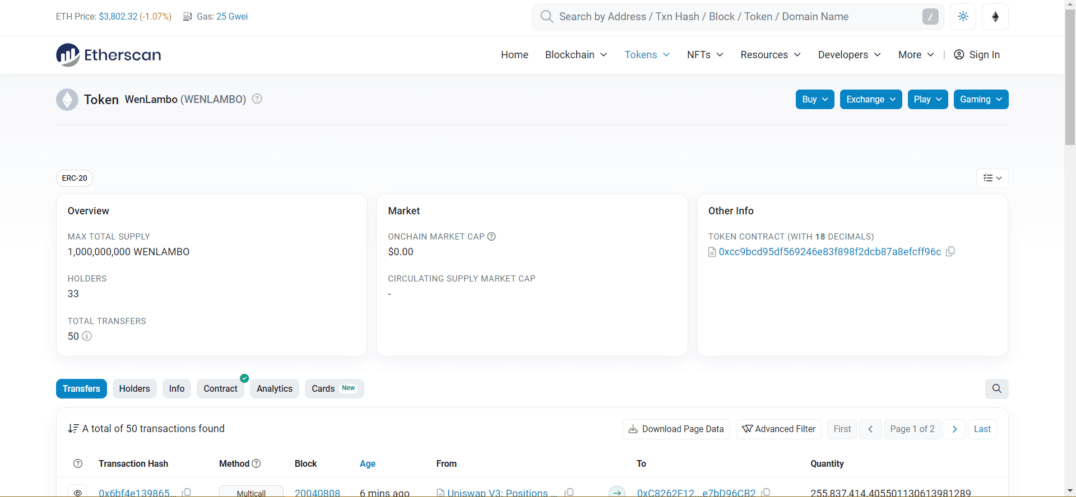Expand the NFTs menu

705,55
